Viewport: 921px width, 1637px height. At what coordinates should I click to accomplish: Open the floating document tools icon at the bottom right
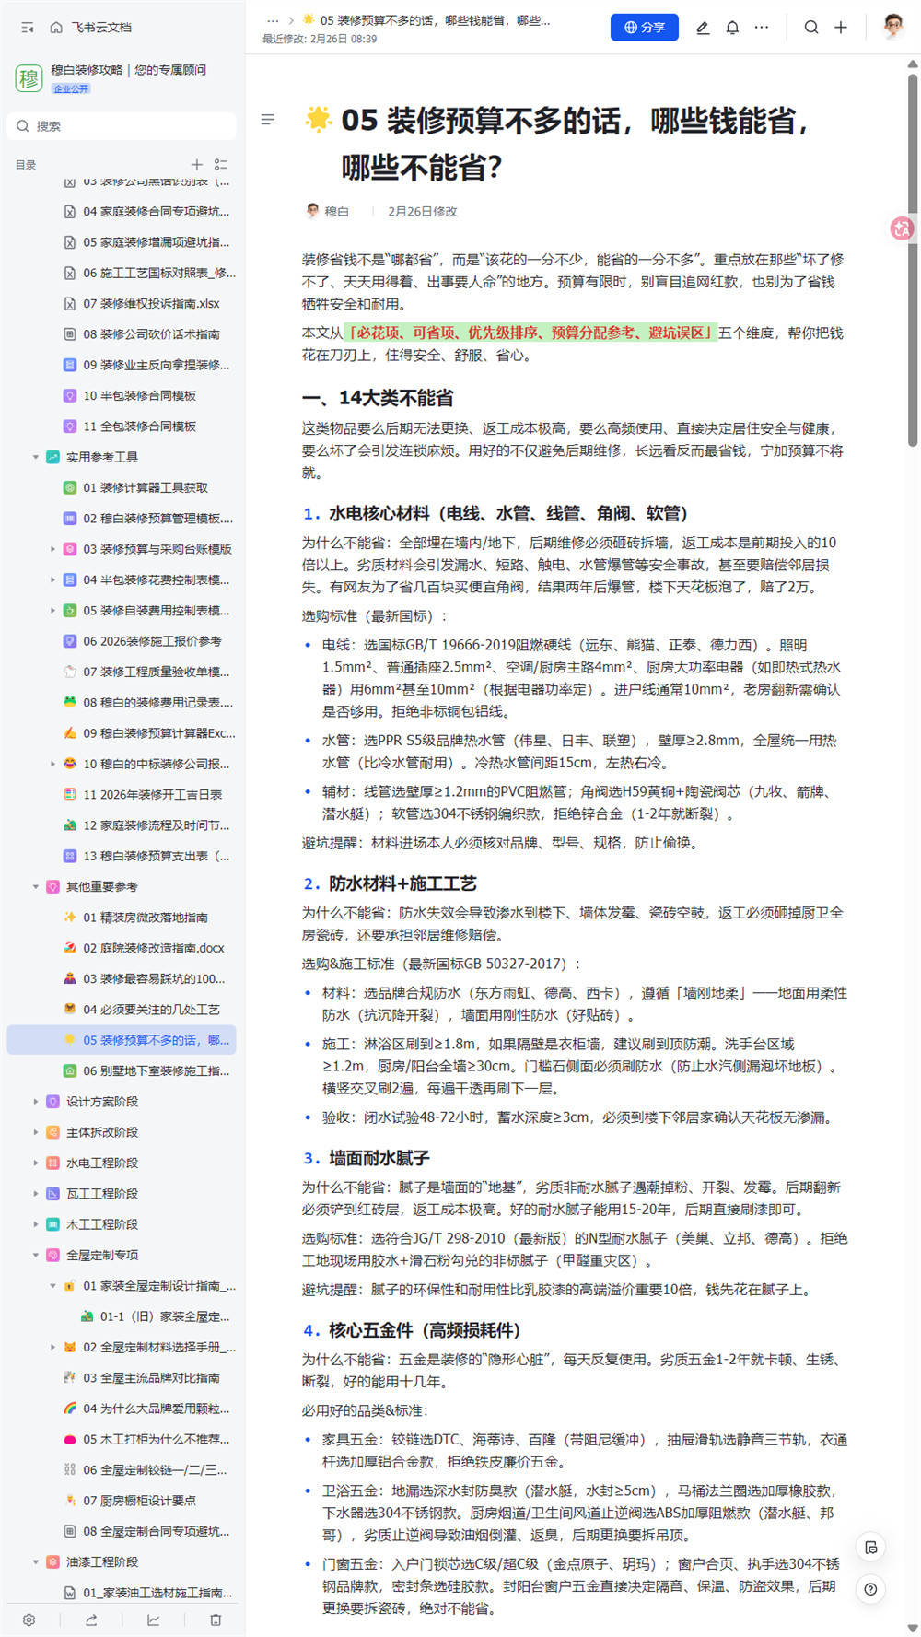pos(871,1548)
